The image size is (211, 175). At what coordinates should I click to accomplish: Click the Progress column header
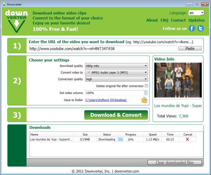(x=131, y=134)
